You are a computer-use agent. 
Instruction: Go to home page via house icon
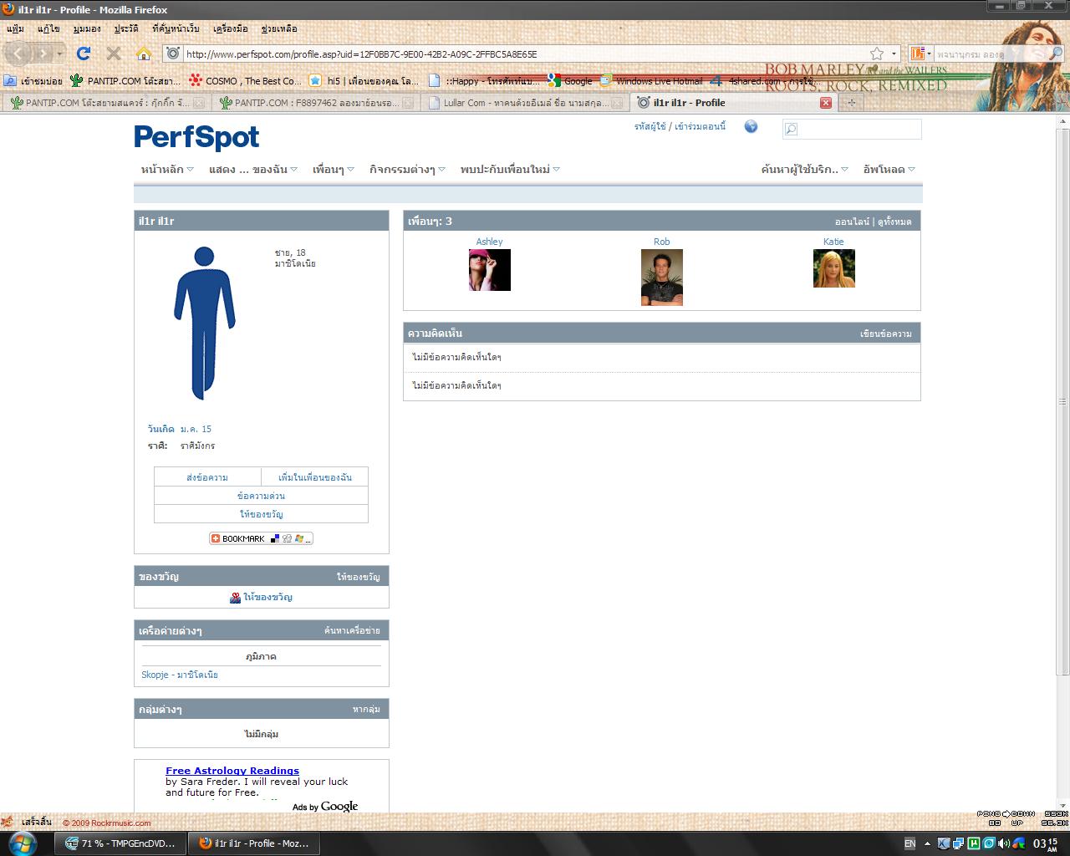(144, 53)
